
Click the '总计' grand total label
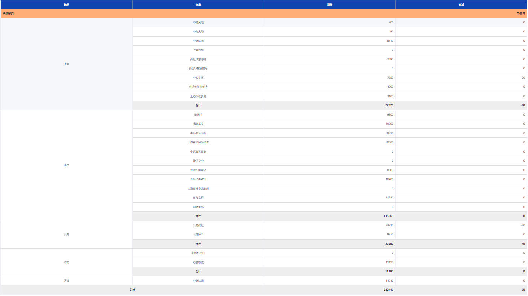132,290
